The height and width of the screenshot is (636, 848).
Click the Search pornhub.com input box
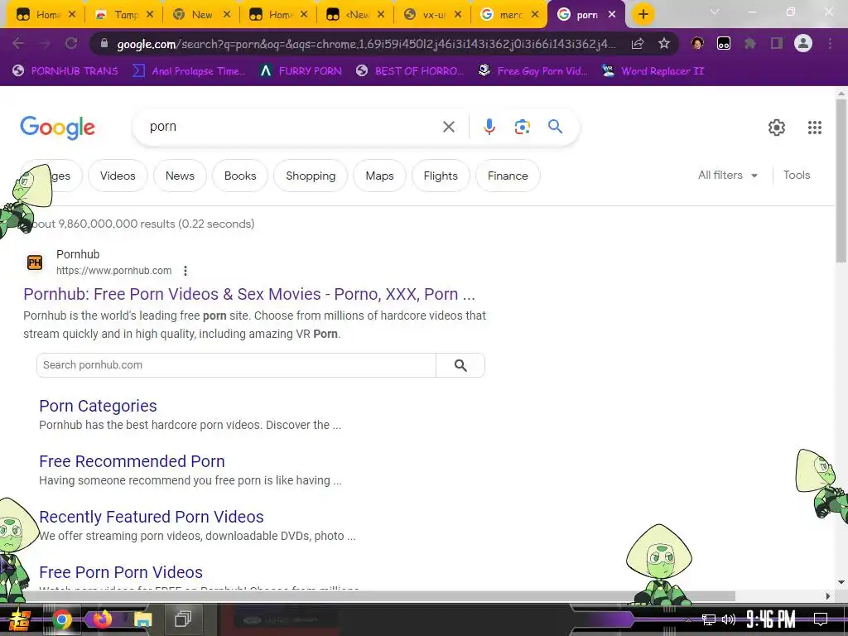pyautogui.click(x=236, y=365)
